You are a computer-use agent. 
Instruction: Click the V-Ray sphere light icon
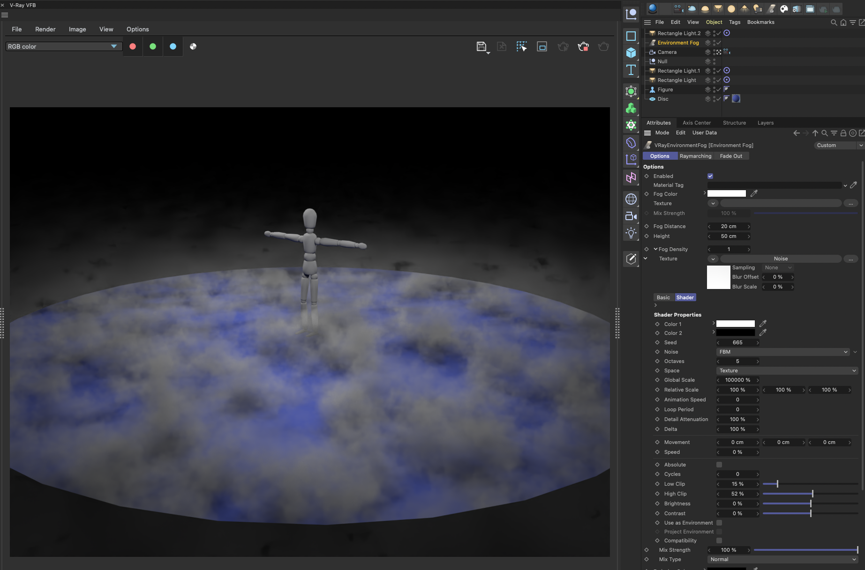[x=731, y=9]
